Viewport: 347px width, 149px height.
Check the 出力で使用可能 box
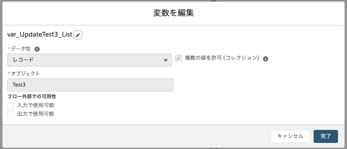pos(11,114)
